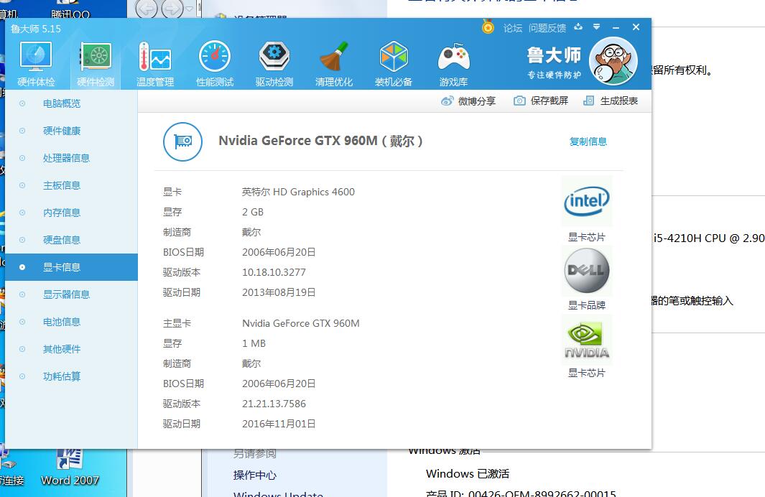
Task: Click the Intel logo chip image
Action: tap(586, 201)
